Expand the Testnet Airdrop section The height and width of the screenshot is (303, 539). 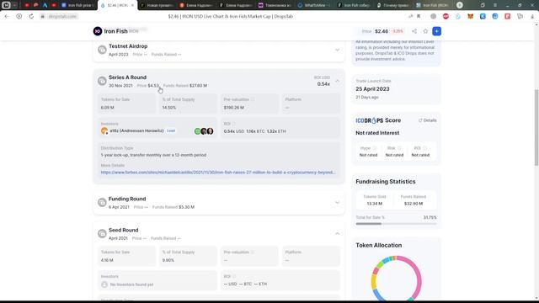point(337,50)
